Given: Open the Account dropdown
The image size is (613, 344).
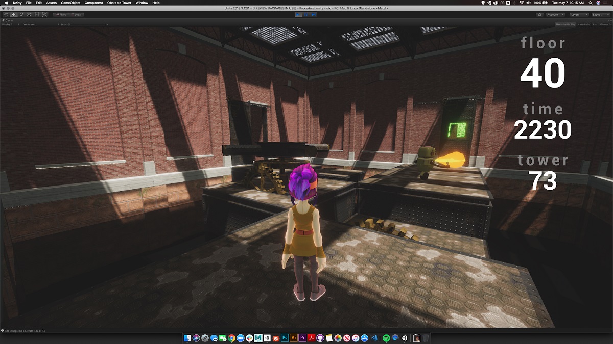Looking at the screenshot, I should [555, 14].
